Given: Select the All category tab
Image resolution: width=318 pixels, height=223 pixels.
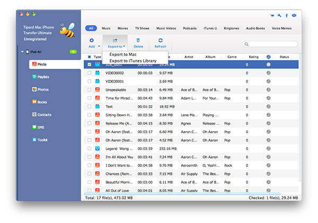Looking at the screenshot, I should coord(91,29).
